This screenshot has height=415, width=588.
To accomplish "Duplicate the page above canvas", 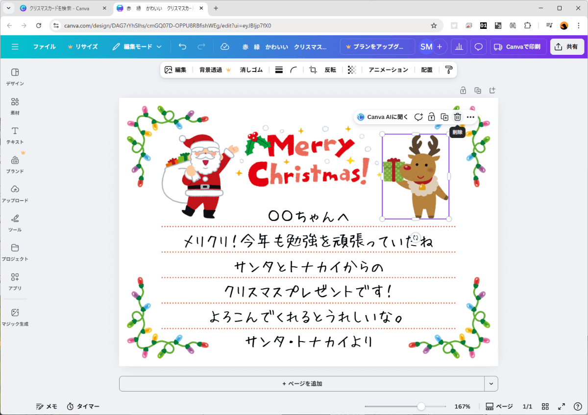I will point(478,90).
